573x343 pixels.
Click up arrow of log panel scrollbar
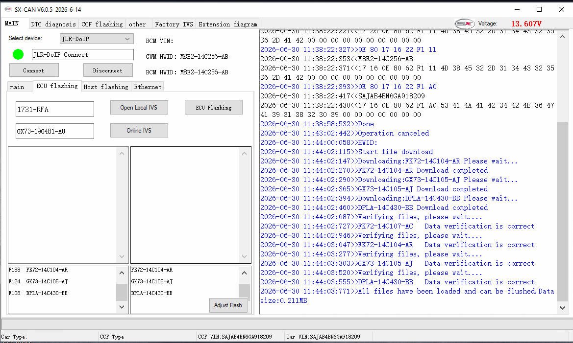coord(562,37)
